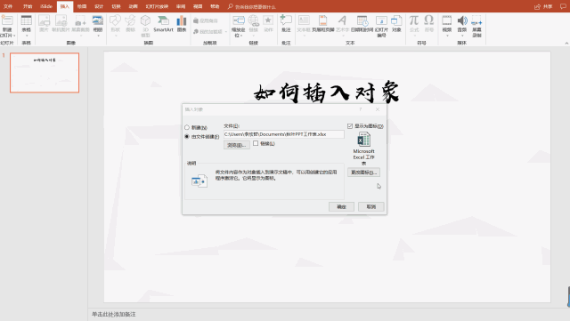Click the Screen Recording icon
The width and height of the screenshot is (570, 321).
pyautogui.click(x=476, y=20)
